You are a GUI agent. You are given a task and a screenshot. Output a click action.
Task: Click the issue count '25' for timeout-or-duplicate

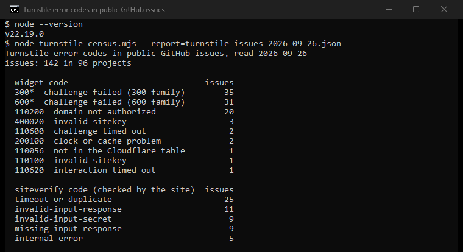tap(229, 200)
